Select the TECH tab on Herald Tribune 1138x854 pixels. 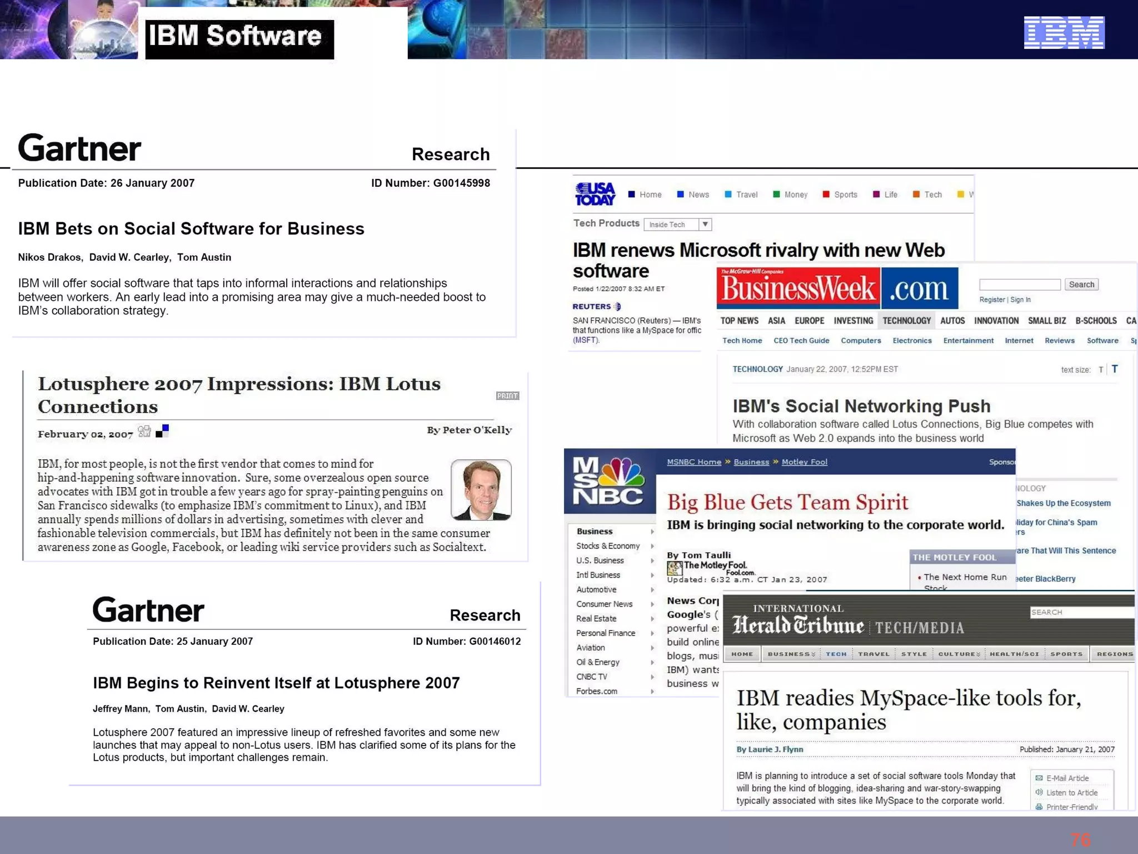click(x=836, y=654)
